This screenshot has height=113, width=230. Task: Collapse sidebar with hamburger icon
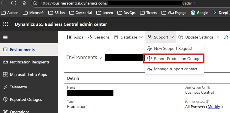pyautogui.click(x=5, y=37)
